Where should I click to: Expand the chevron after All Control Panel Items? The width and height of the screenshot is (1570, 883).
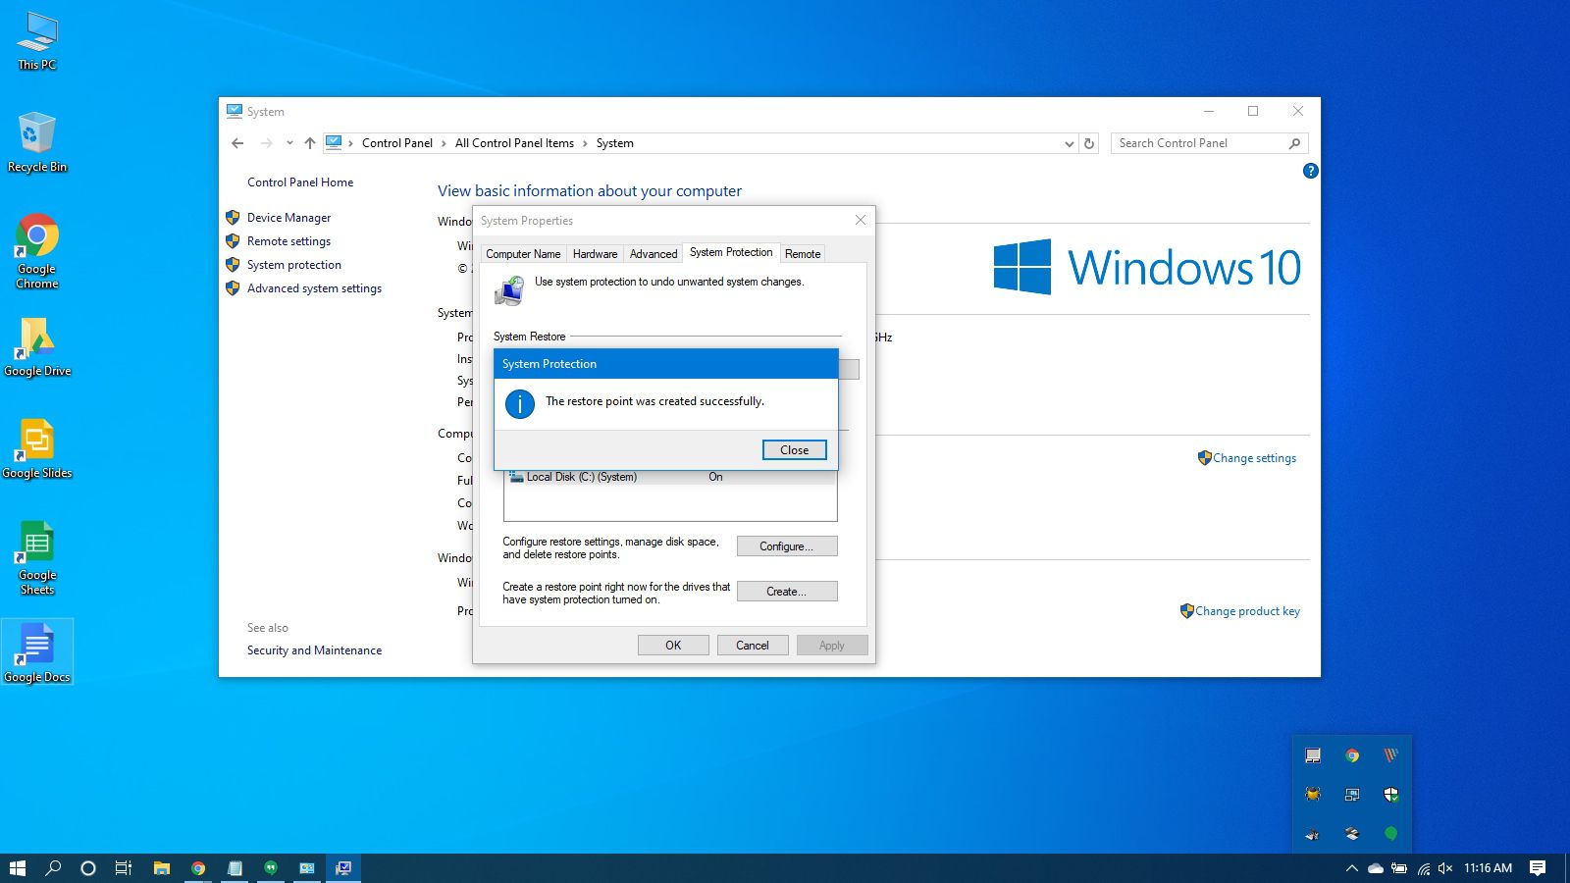(585, 143)
